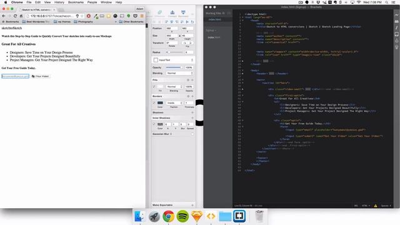Screen dimensions: 400x225
Task: Open the Other Bookmarks folder
Action: coord(131,22)
